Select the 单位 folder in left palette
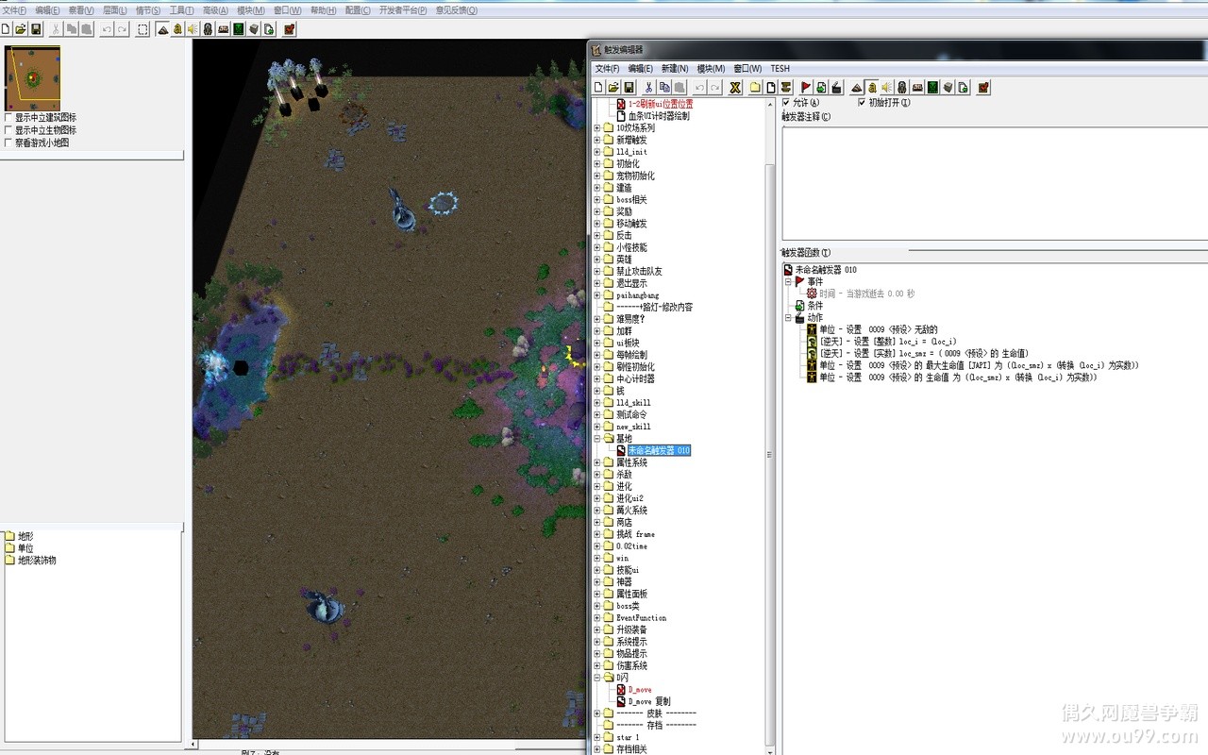The width and height of the screenshot is (1208, 755). pyautogui.click(x=25, y=548)
